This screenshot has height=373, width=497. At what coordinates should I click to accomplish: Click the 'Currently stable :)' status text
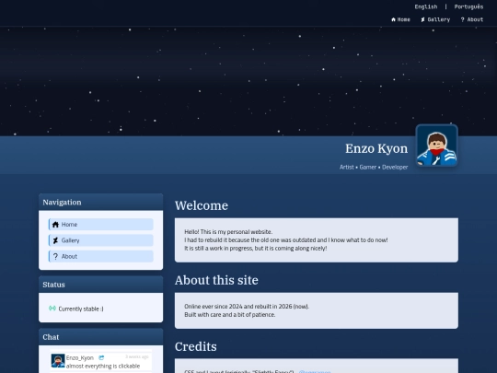pos(81,309)
